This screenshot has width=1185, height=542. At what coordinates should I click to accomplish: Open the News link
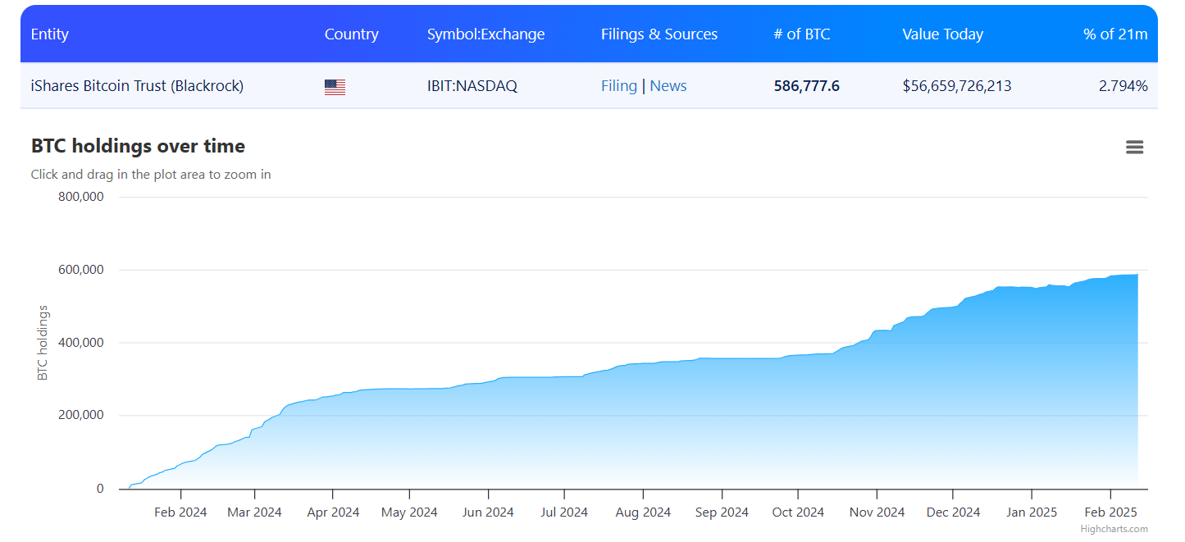tap(668, 86)
